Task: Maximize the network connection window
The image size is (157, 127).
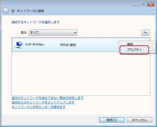Action: point(143,5)
